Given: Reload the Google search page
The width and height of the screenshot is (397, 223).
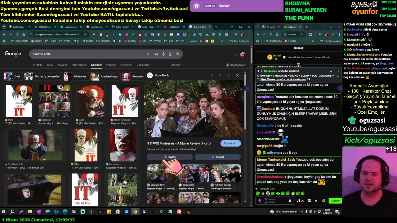Looking at the screenshot, I should coord(17,34).
